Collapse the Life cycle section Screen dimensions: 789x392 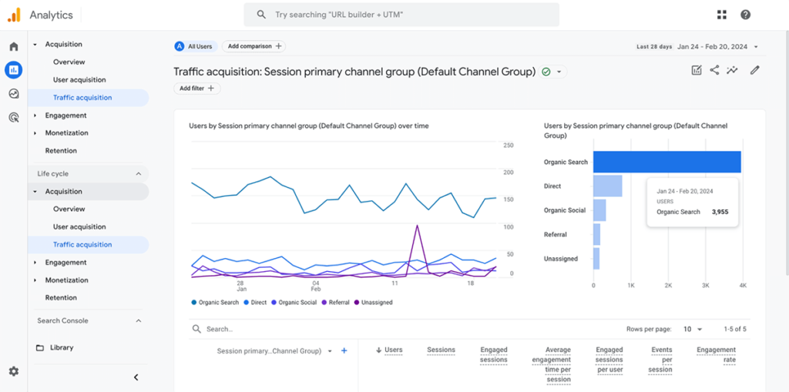pyautogui.click(x=139, y=174)
